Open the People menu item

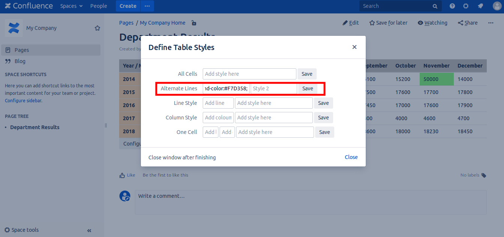tap(99, 6)
